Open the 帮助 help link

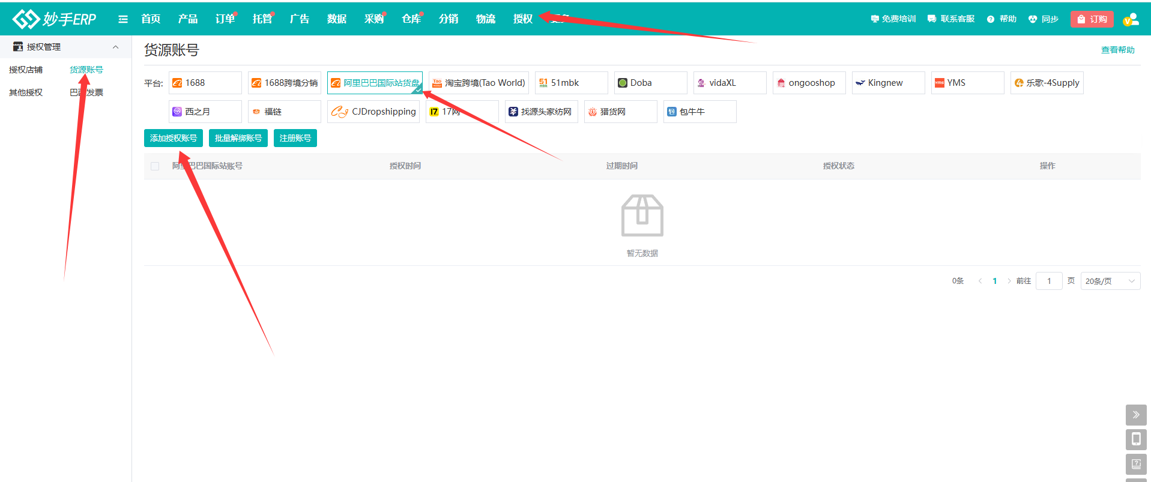click(1001, 19)
